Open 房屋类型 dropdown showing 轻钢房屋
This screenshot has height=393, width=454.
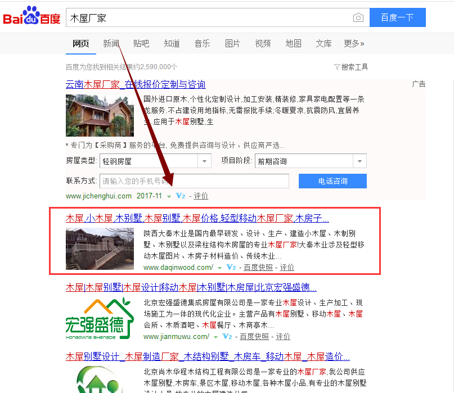tap(155, 161)
